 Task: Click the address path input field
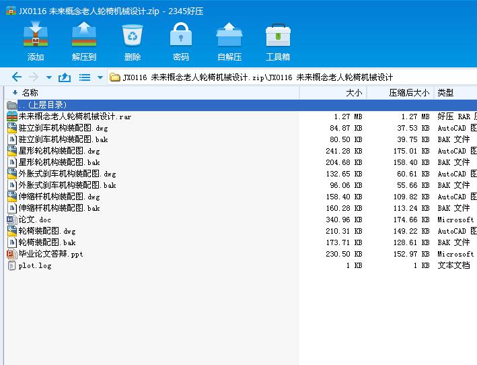click(292, 77)
